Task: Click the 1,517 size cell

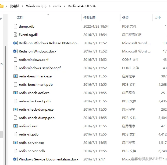Action: [162, 142]
